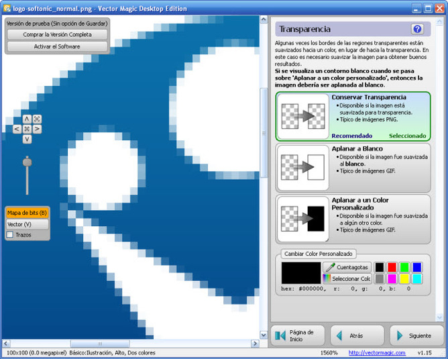Pick the red color swatch
The image size is (448, 359).
click(392, 267)
